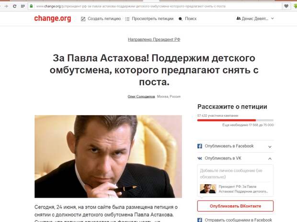Click the Facebook icon beside Опубликовать в Facebook

coord(200,146)
